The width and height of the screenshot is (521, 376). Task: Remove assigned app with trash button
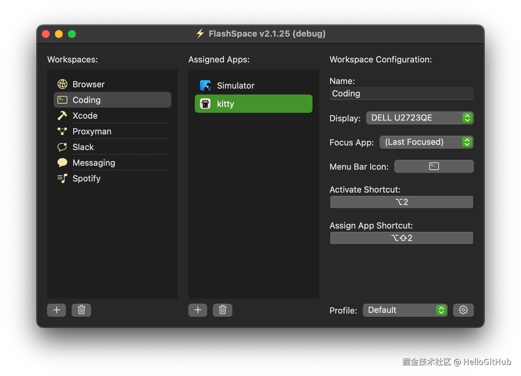pos(223,310)
